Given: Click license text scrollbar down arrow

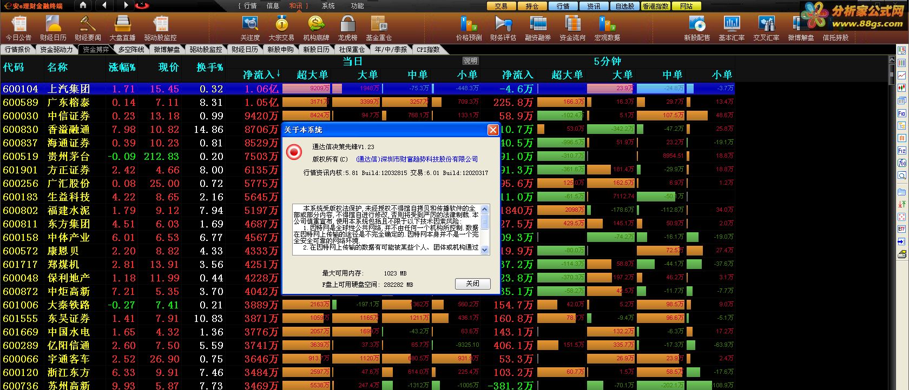Looking at the screenshot, I should click(x=484, y=250).
